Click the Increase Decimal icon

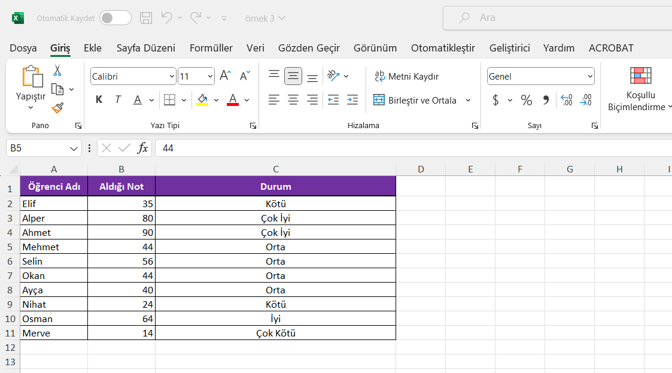coord(567,100)
